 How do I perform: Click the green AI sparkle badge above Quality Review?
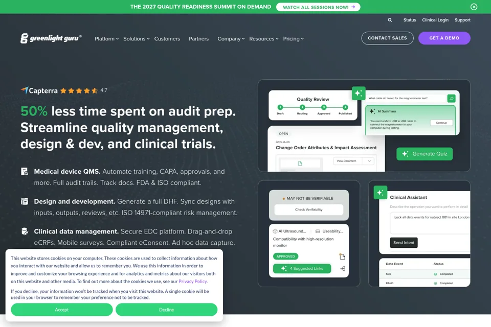(359, 94)
